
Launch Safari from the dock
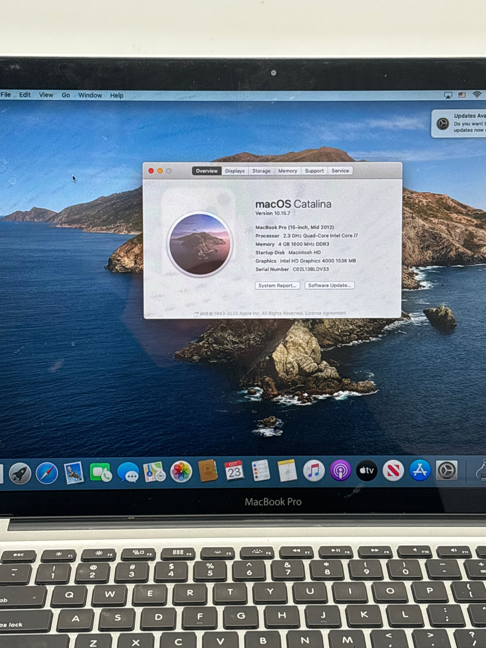(47, 473)
